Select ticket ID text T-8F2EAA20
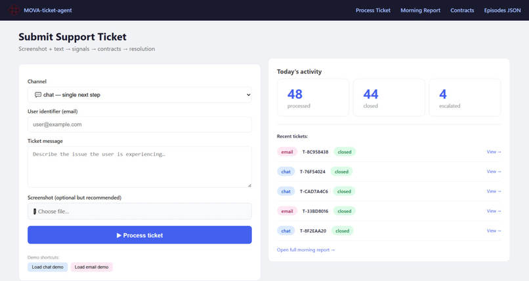 (313, 231)
